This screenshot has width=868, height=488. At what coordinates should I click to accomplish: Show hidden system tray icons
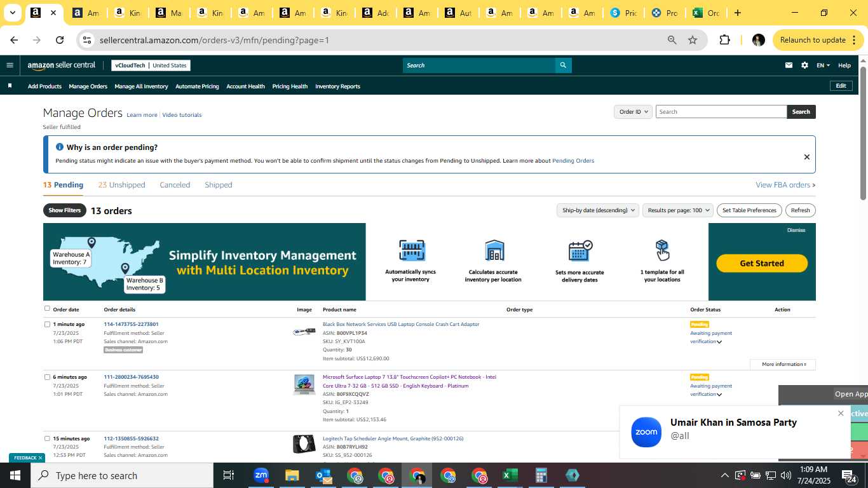click(x=724, y=475)
